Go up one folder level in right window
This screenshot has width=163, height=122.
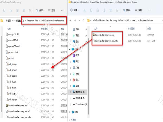click(83, 20)
